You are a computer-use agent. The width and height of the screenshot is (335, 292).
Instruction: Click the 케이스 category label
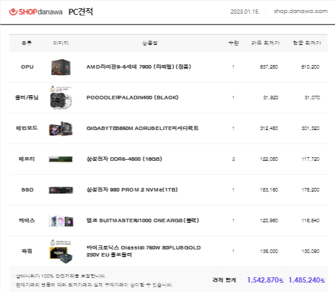(27, 220)
